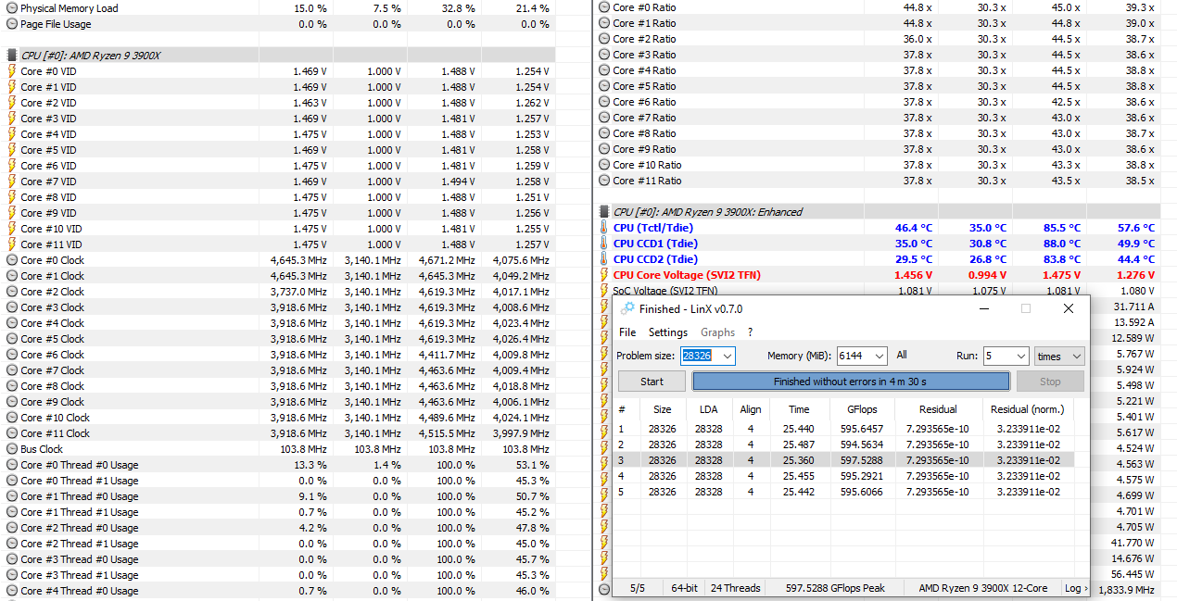Click the icon beside Core #2 Thread #1 Usage
The width and height of the screenshot is (1177, 601).
11,544
